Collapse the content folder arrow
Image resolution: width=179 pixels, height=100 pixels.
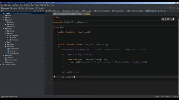3,20
